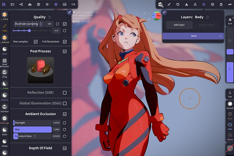Open the symmetry triangle menu in top bar
234x156 pixels.
(187, 4)
